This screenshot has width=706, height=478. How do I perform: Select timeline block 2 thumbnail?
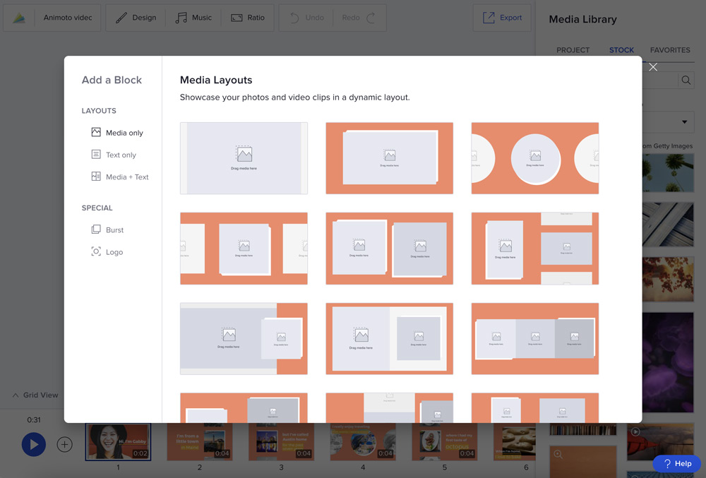tap(200, 442)
